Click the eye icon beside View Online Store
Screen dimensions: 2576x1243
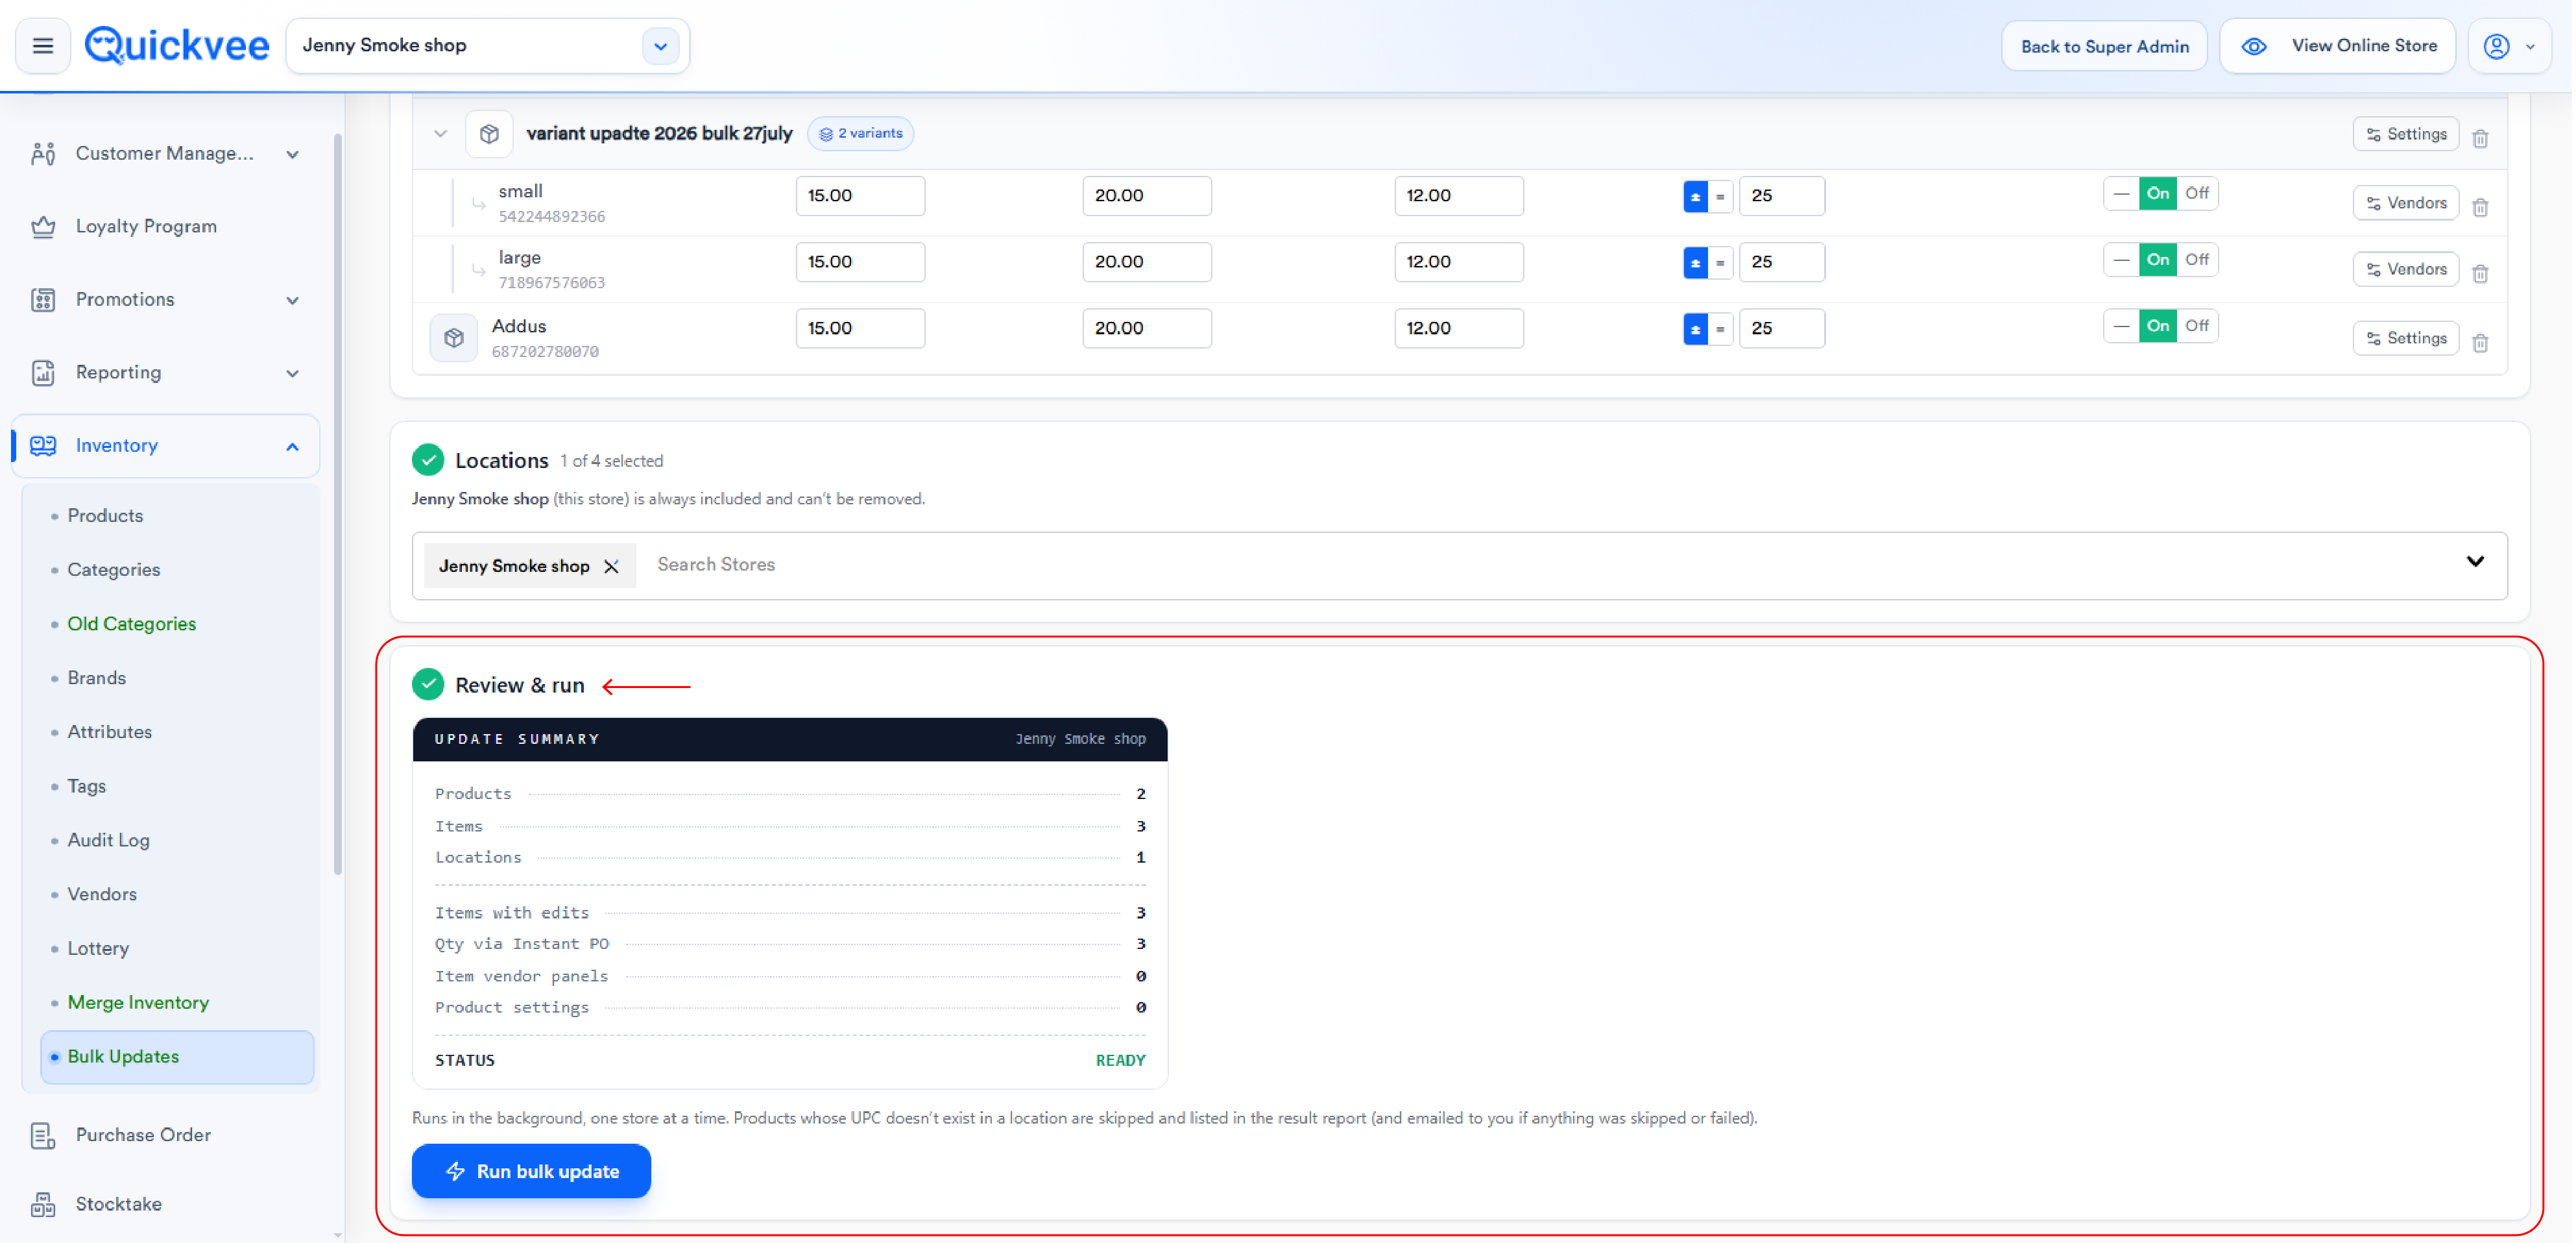coord(2254,46)
